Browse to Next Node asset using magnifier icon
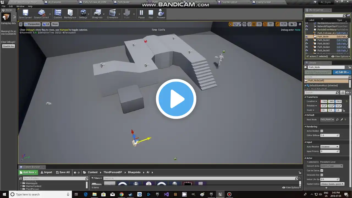The width and height of the screenshot is (352, 198). tap(337, 119)
